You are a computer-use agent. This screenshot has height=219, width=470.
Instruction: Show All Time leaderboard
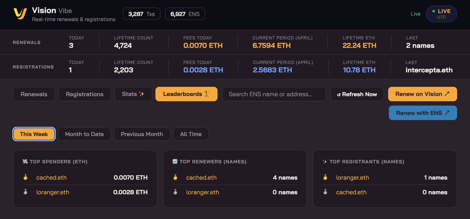[191, 134]
